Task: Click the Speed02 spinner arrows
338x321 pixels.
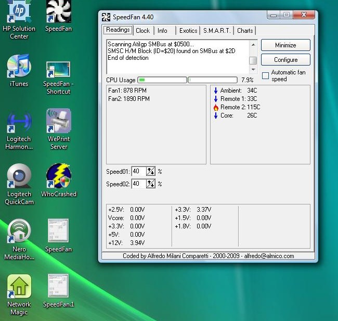Action: (151, 184)
